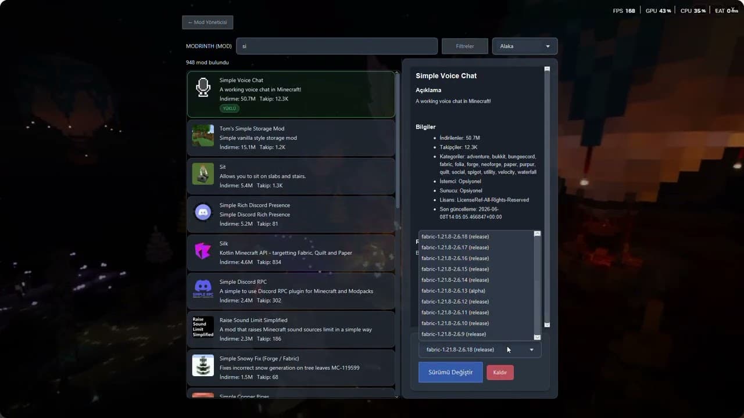Open the Alaka sort dropdown
Screen dimensions: 744x418
(525, 46)
